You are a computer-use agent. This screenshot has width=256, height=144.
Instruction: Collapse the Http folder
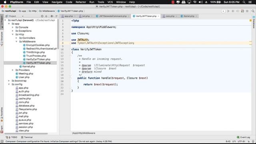tap(13, 34)
